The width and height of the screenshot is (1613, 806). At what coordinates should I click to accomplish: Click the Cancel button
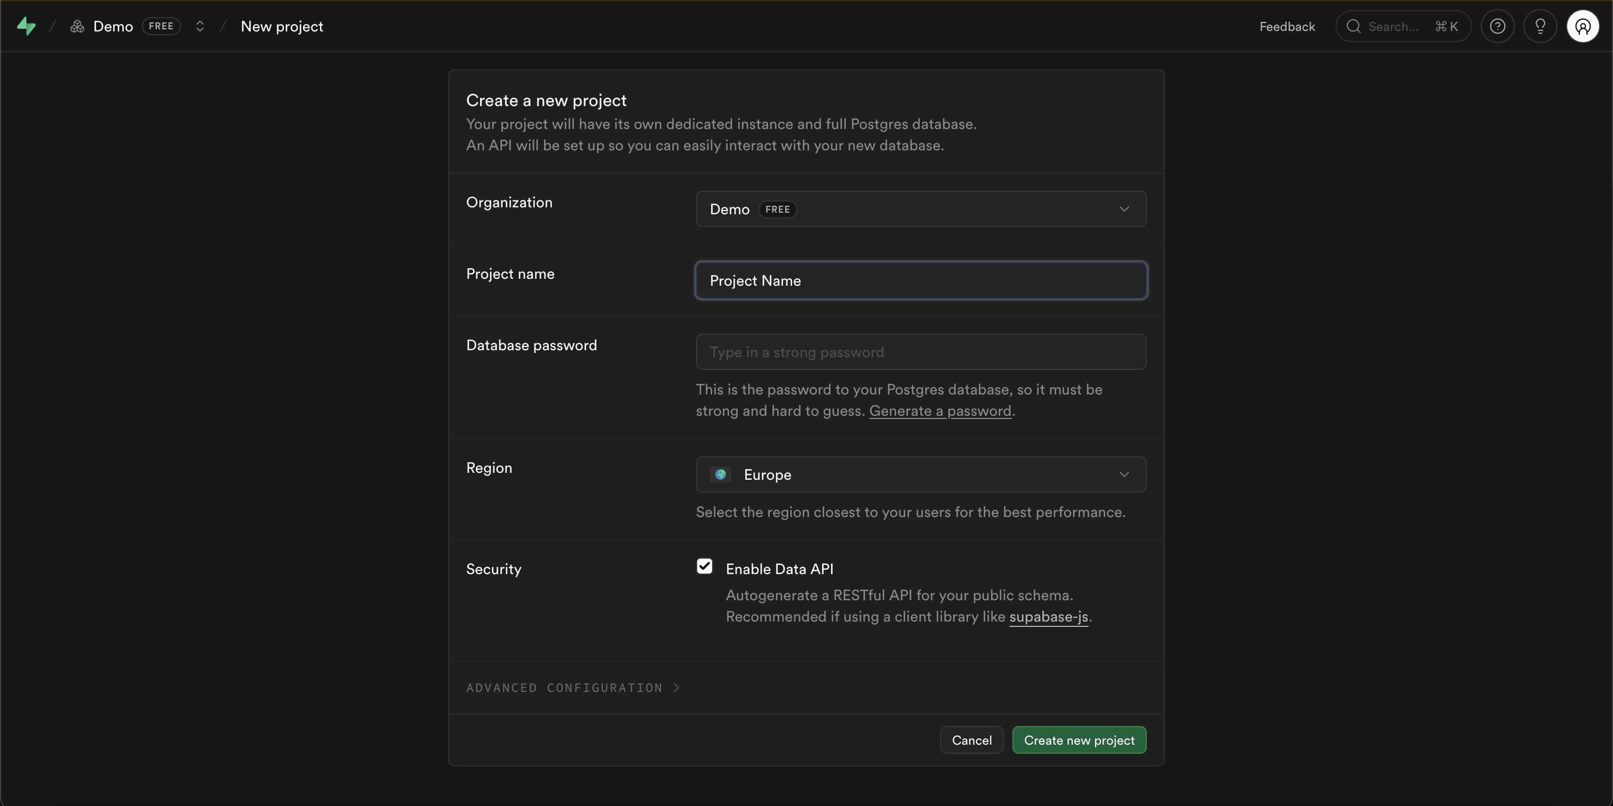click(x=971, y=740)
